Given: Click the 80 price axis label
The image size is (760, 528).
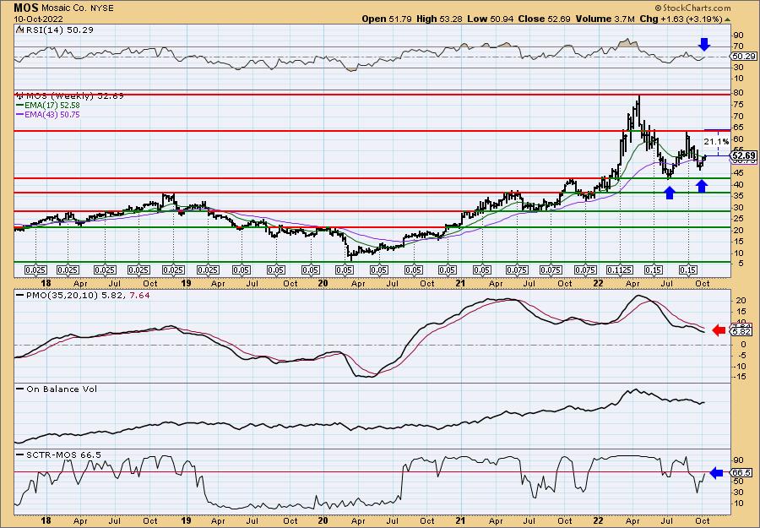Looking at the screenshot, I should pyautogui.click(x=738, y=93).
